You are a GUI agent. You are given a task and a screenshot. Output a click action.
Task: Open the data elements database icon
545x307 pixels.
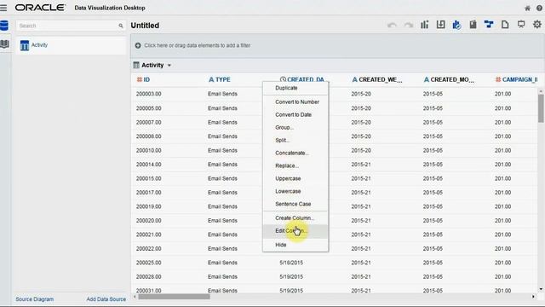tap(4, 26)
